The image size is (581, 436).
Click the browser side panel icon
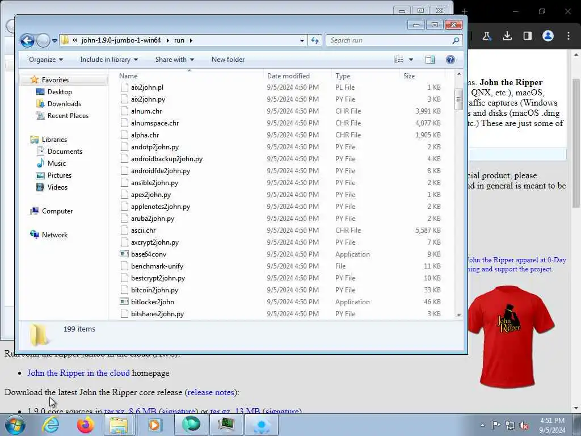[x=527, y=36]
